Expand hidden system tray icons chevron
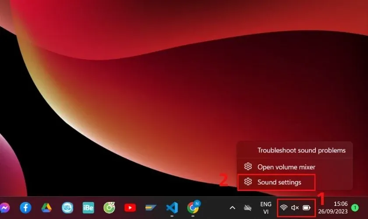The height and width of the screenshot is (219, 368). (233, 208)
